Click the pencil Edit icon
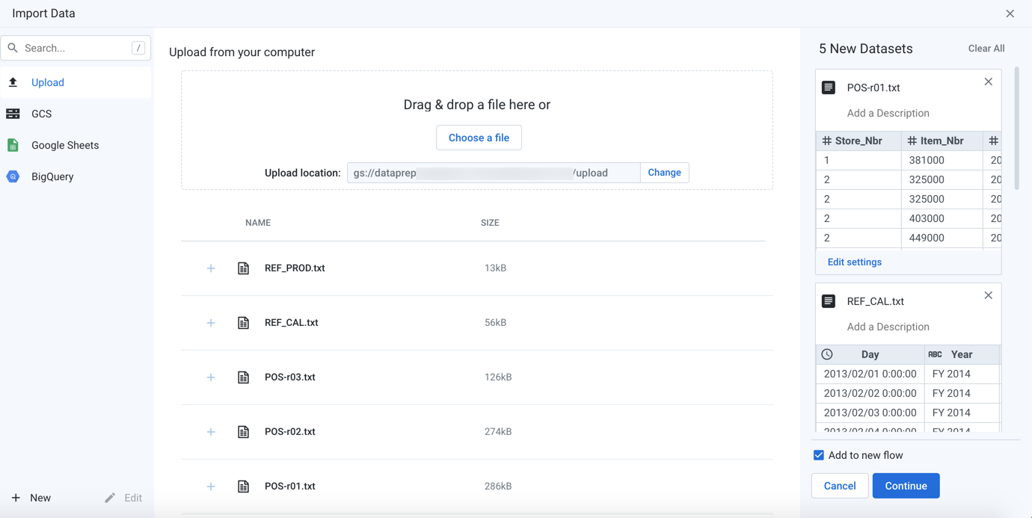The width and height of the screenshot is (1032, 518). point(110,498)
